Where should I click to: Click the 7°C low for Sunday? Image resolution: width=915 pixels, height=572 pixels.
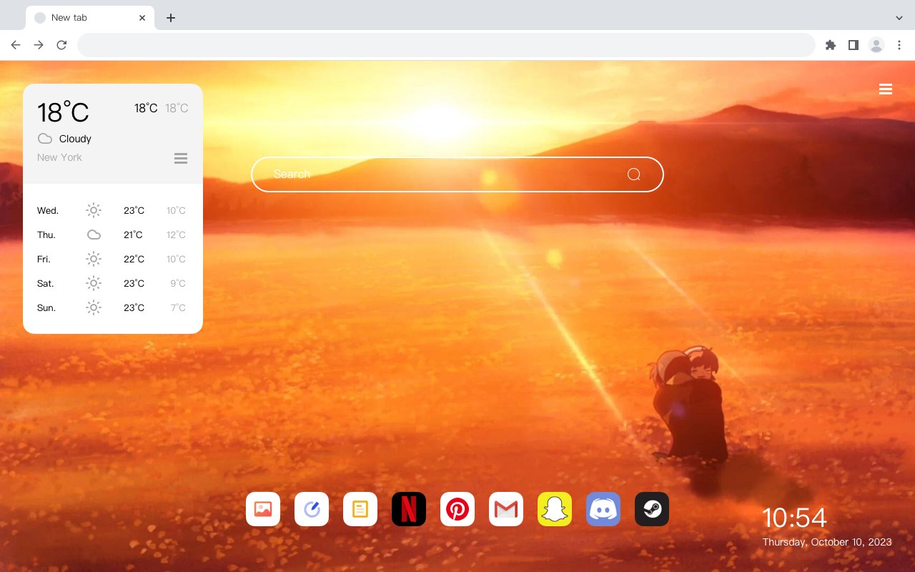point(178,307)
